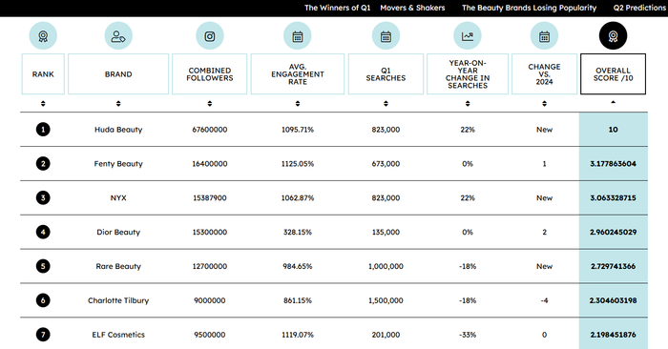668x349 pixels.
Task: Click the trend chart icon above Year-on-Year
Action: [x=468, y=36]
